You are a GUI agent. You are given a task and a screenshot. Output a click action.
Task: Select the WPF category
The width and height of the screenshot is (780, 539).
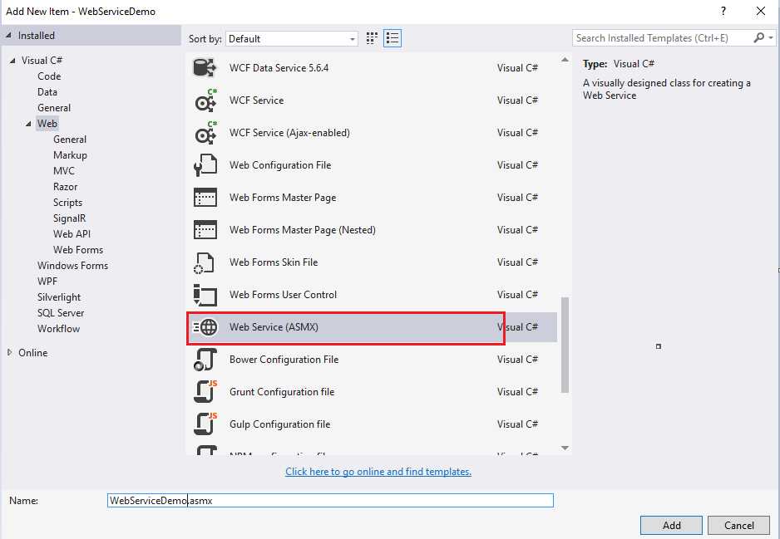pyautogui.click(x=47, y=282)
